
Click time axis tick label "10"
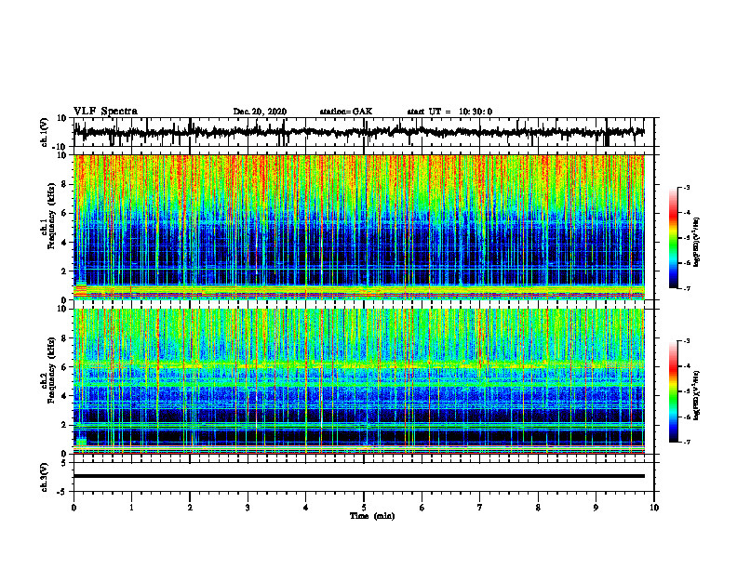coord(654,508)
